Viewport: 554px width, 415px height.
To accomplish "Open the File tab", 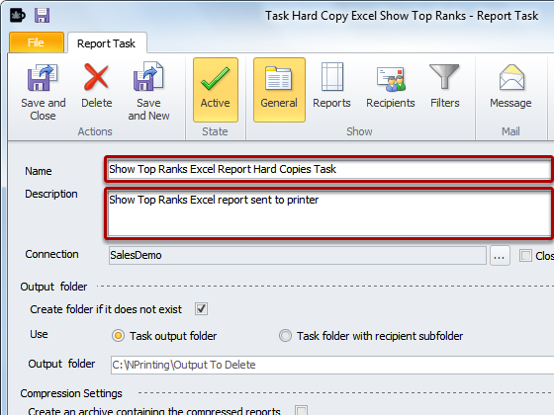I will [x=37, y=42].
